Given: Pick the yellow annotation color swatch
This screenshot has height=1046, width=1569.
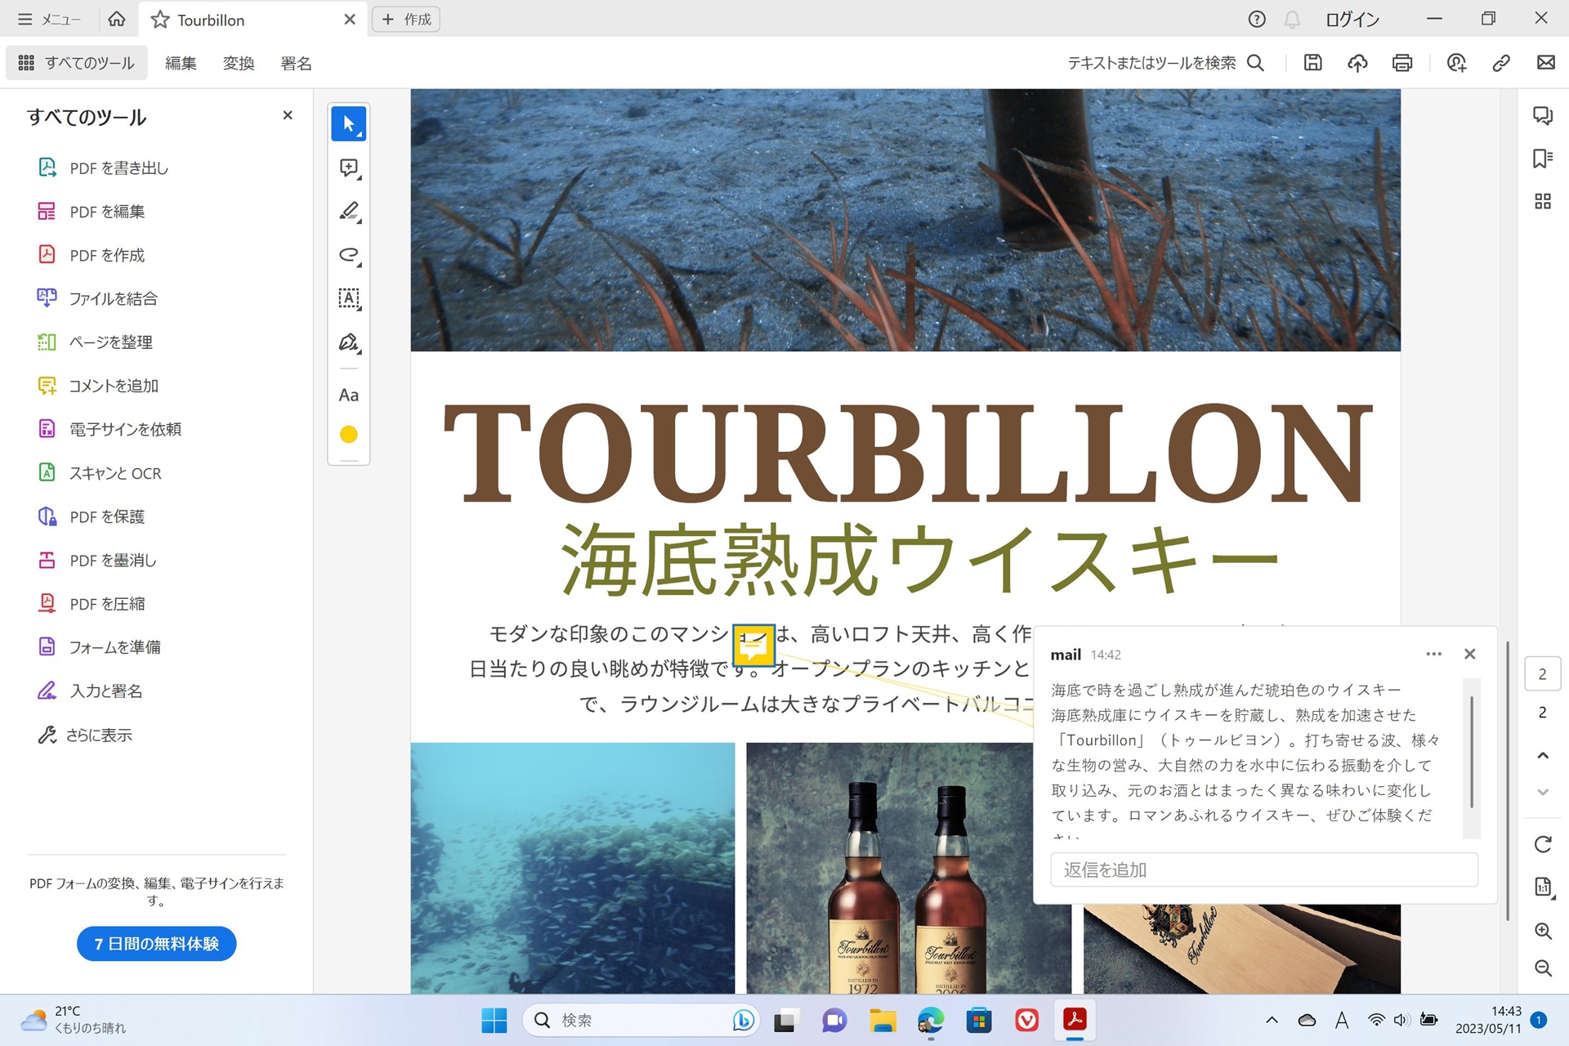Looking at the screenshot, I should [349, 434].
